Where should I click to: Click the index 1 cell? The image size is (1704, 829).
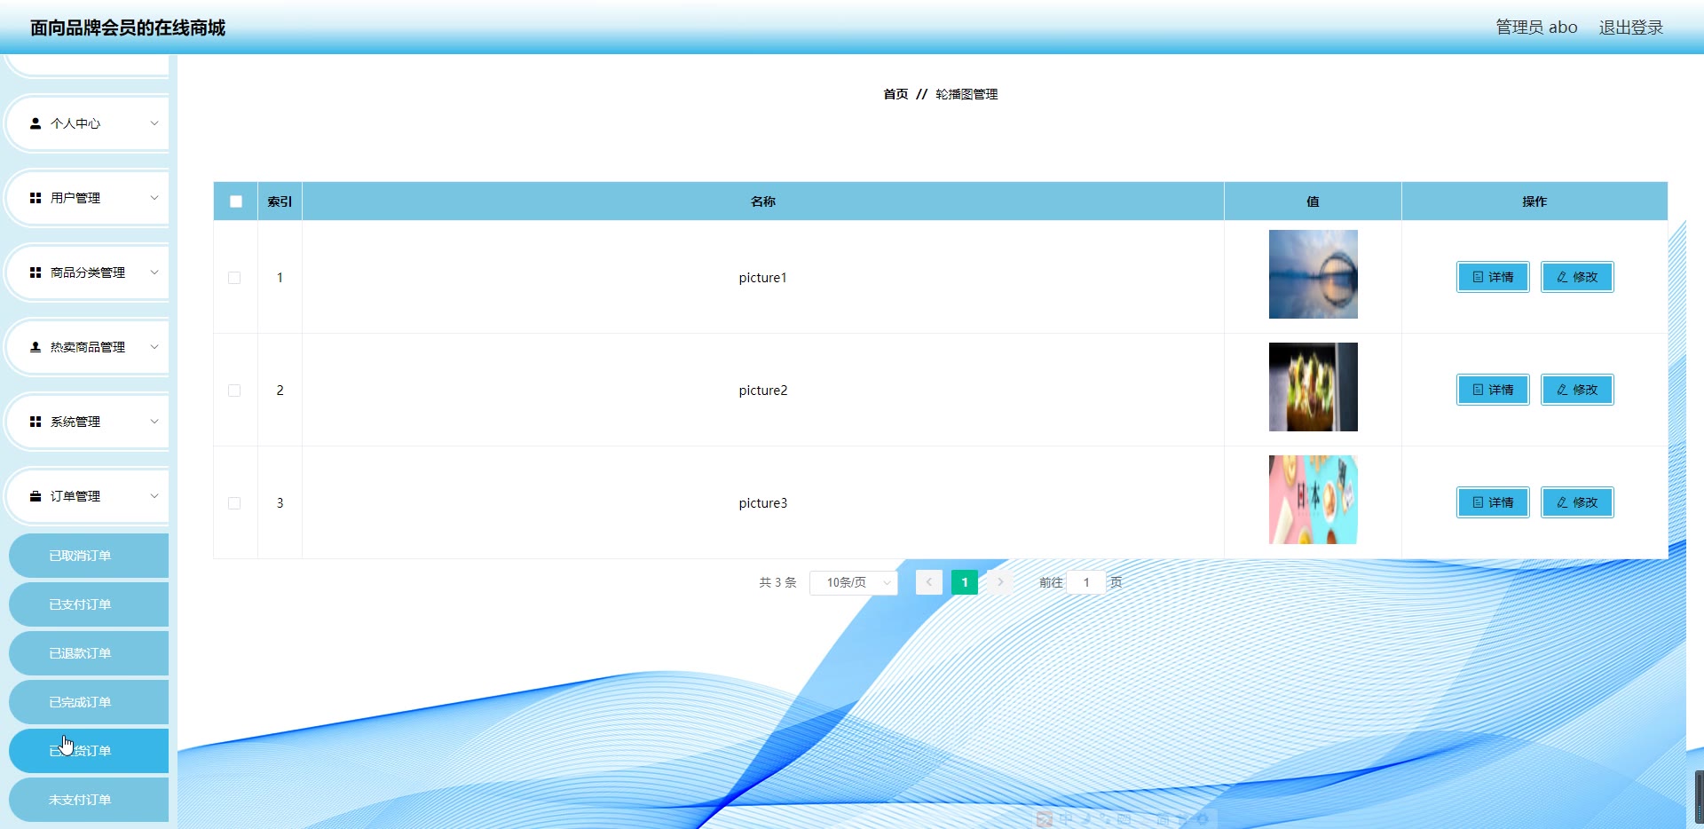point(280,278)
